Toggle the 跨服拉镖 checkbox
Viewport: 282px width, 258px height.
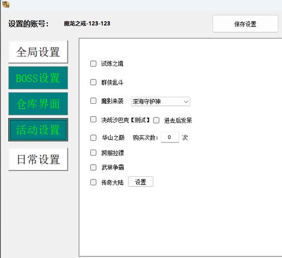tap(93, 153)
